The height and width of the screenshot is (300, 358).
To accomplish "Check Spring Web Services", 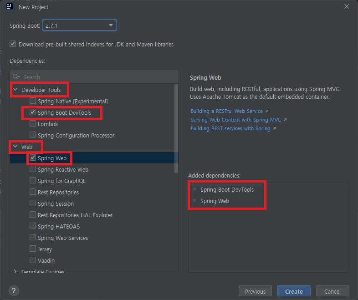I will pyautogui.click(x=33, y=237).
